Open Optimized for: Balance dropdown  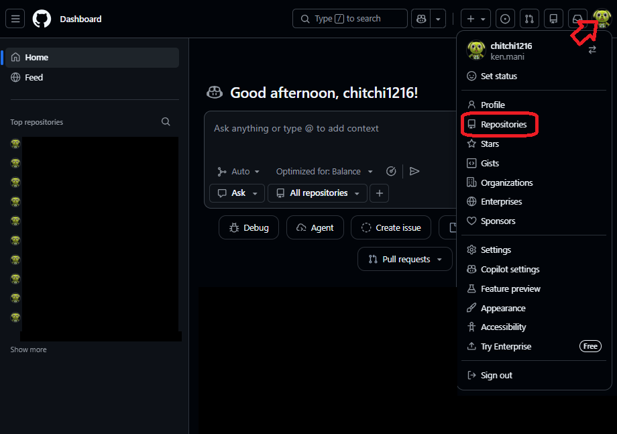(324, 172)
